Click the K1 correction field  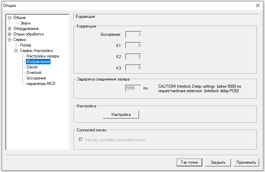pos(133,45)
